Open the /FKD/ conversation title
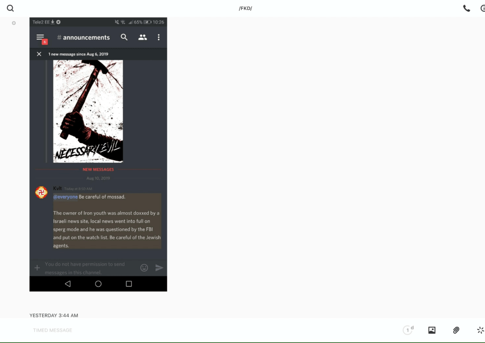This screenshot has height=343, width=485. tap(245, 8)
